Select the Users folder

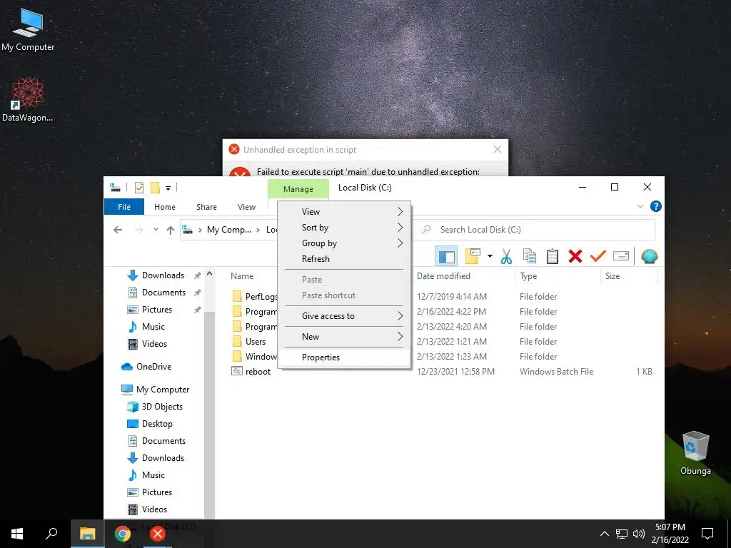[255, 342]
